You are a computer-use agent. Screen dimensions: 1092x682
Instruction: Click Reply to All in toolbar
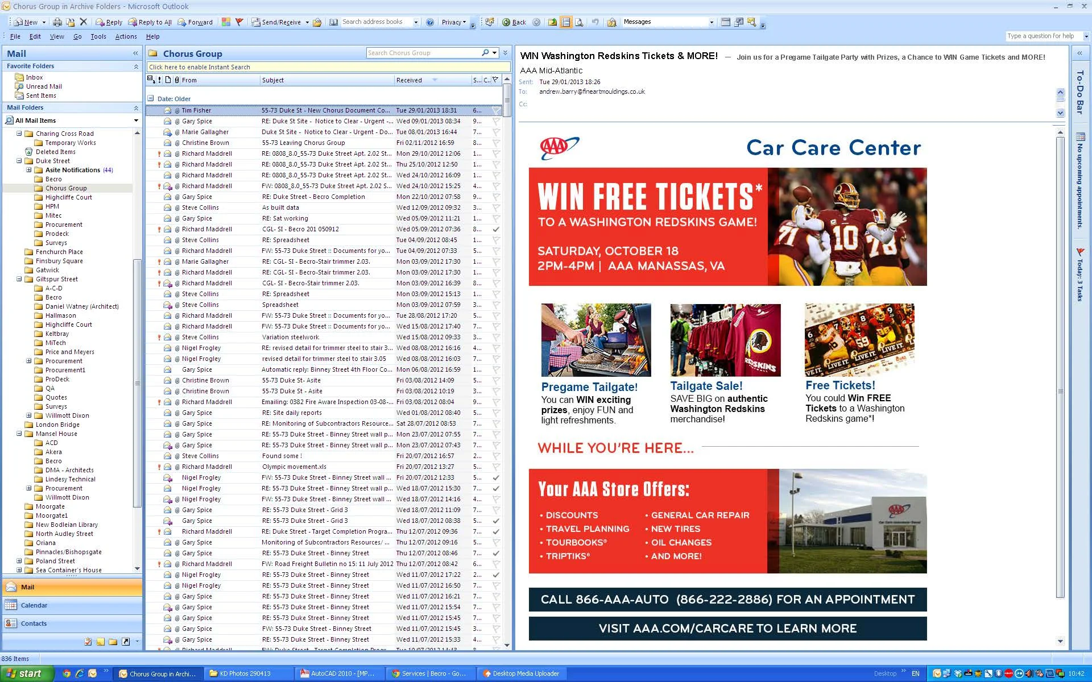tap(150, 22)
